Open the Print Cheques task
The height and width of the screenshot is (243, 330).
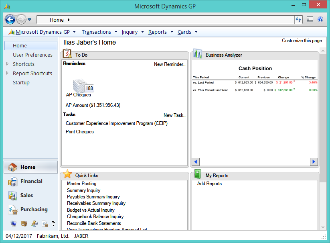coord(79,132)
